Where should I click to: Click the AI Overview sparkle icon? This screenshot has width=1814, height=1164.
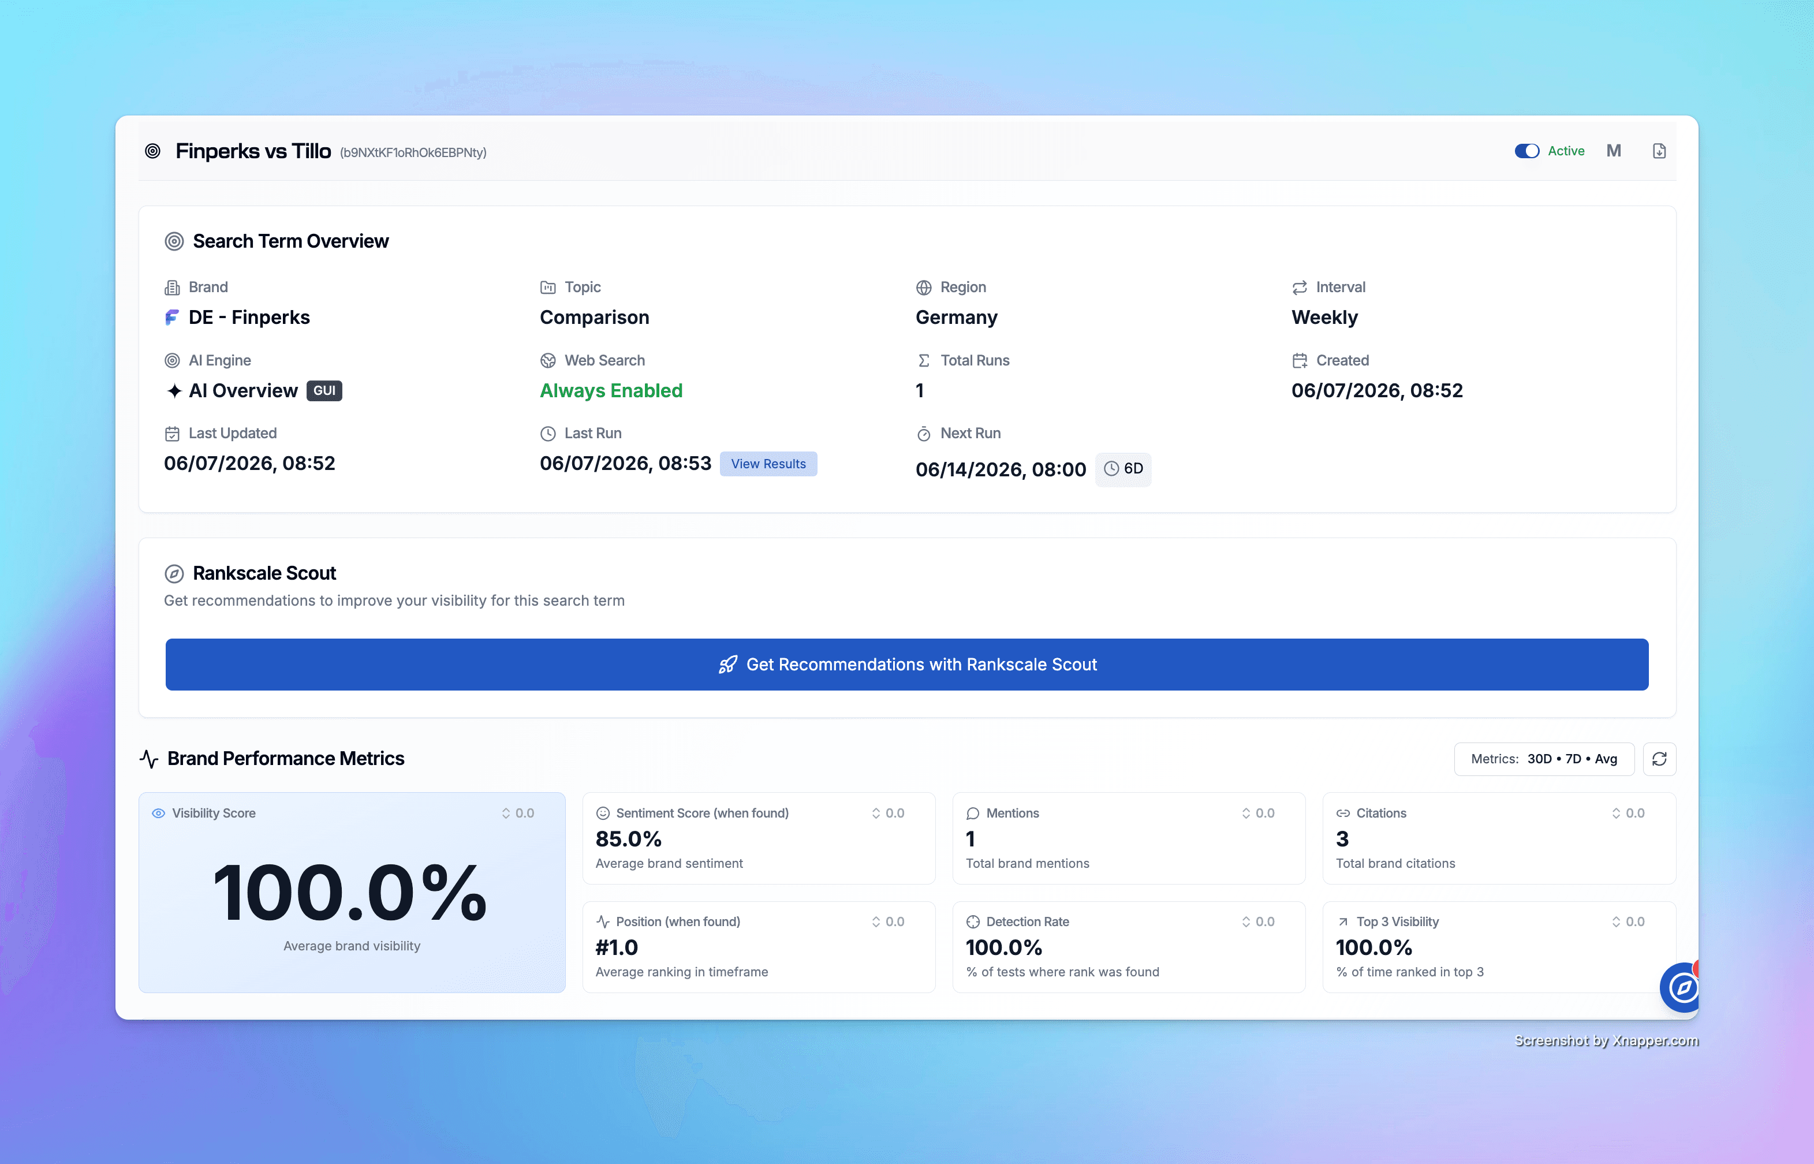coord(174,391)
